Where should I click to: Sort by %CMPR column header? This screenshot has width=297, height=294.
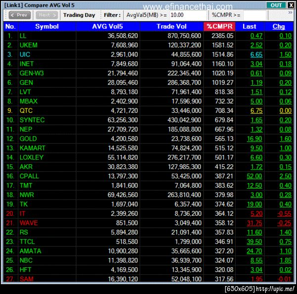click(x=219, y=26)
